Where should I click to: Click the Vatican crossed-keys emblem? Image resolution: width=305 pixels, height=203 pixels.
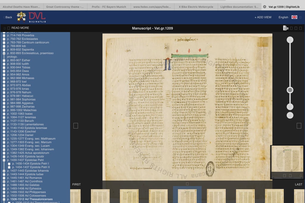click(21, 17)
